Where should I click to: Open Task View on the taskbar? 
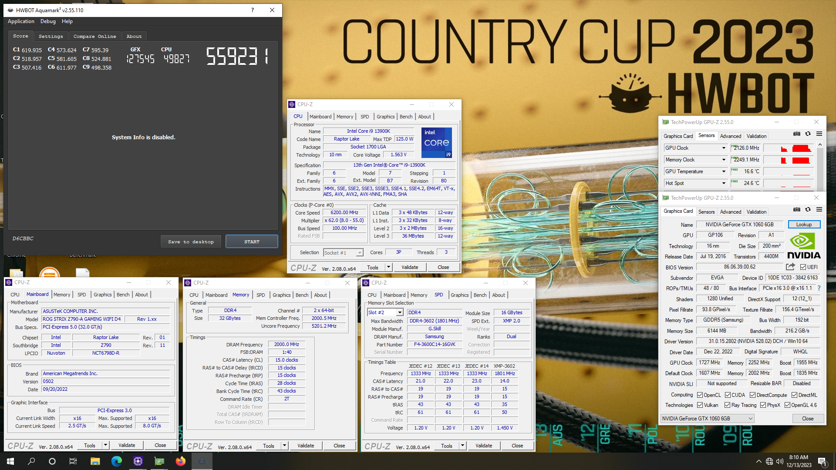(73, 461)
